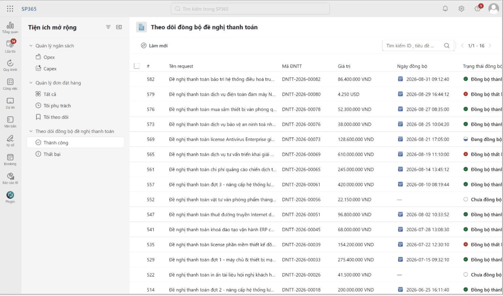Open Báo cáo BI reports icon
The height and width of the screenshot is (296, 503).
[x=10, y=178]
